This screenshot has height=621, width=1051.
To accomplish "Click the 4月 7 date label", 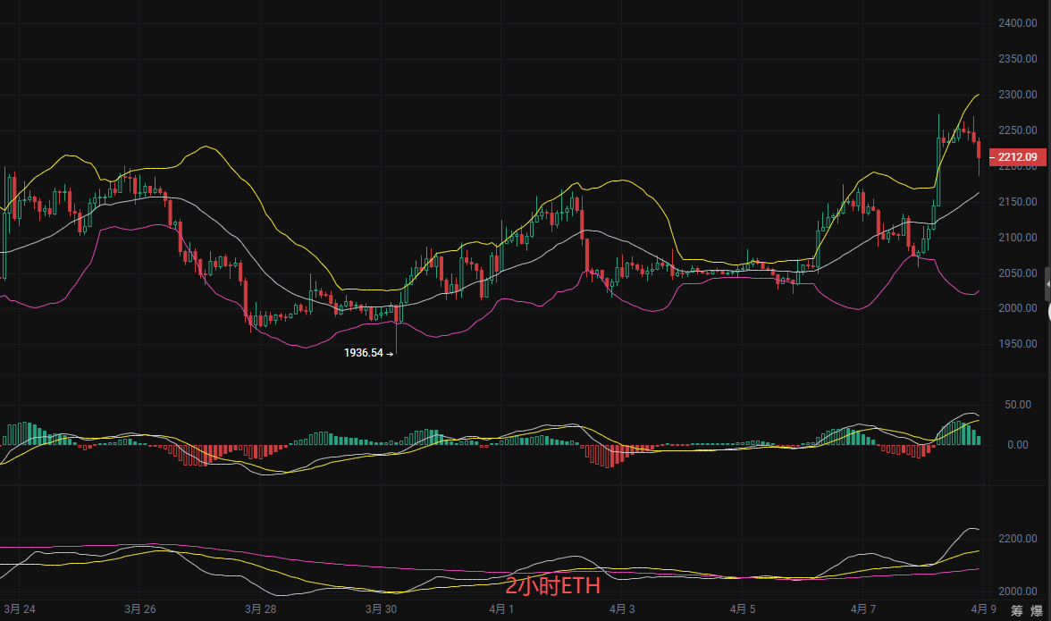I will point(862,609).
